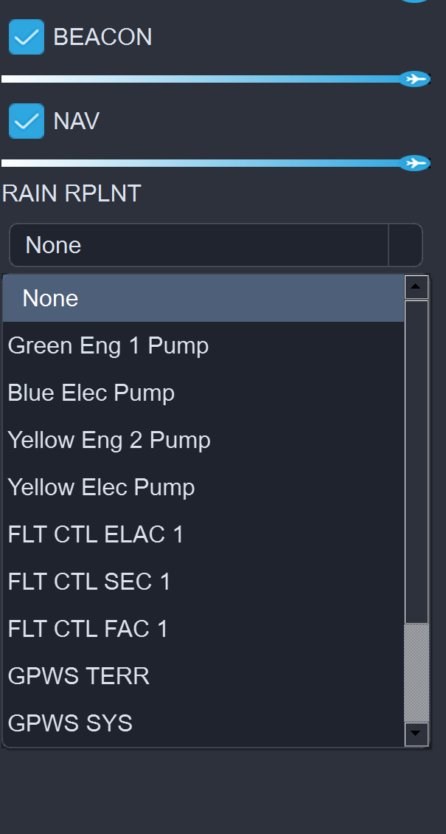Choose GPWS SYS option

70,723
